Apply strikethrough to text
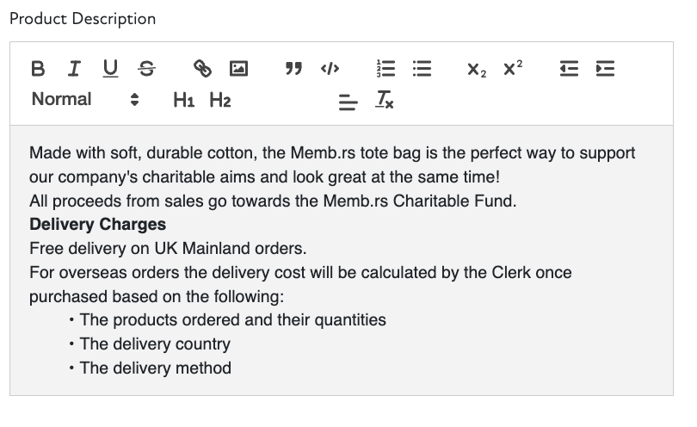Image resolution: width=697 pixels, height=427 pixels. coord(147,69)
